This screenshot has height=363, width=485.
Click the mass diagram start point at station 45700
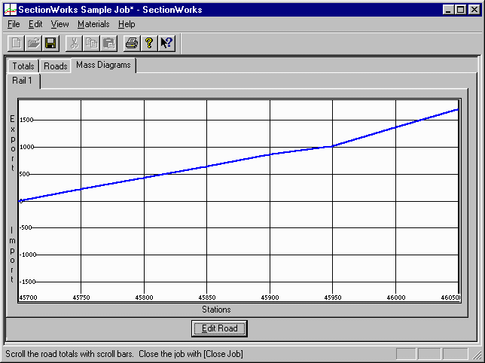click(x=21, y=201)
